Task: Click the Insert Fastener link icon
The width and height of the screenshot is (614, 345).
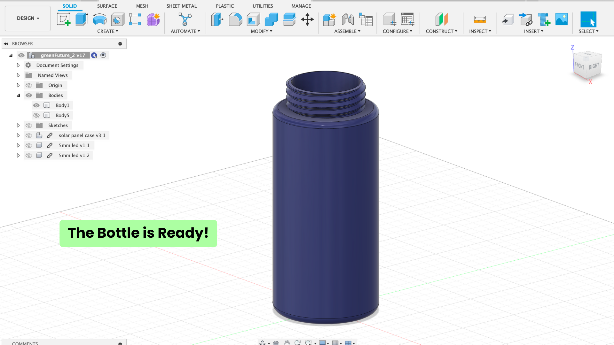Action: (x=526, y=19)
